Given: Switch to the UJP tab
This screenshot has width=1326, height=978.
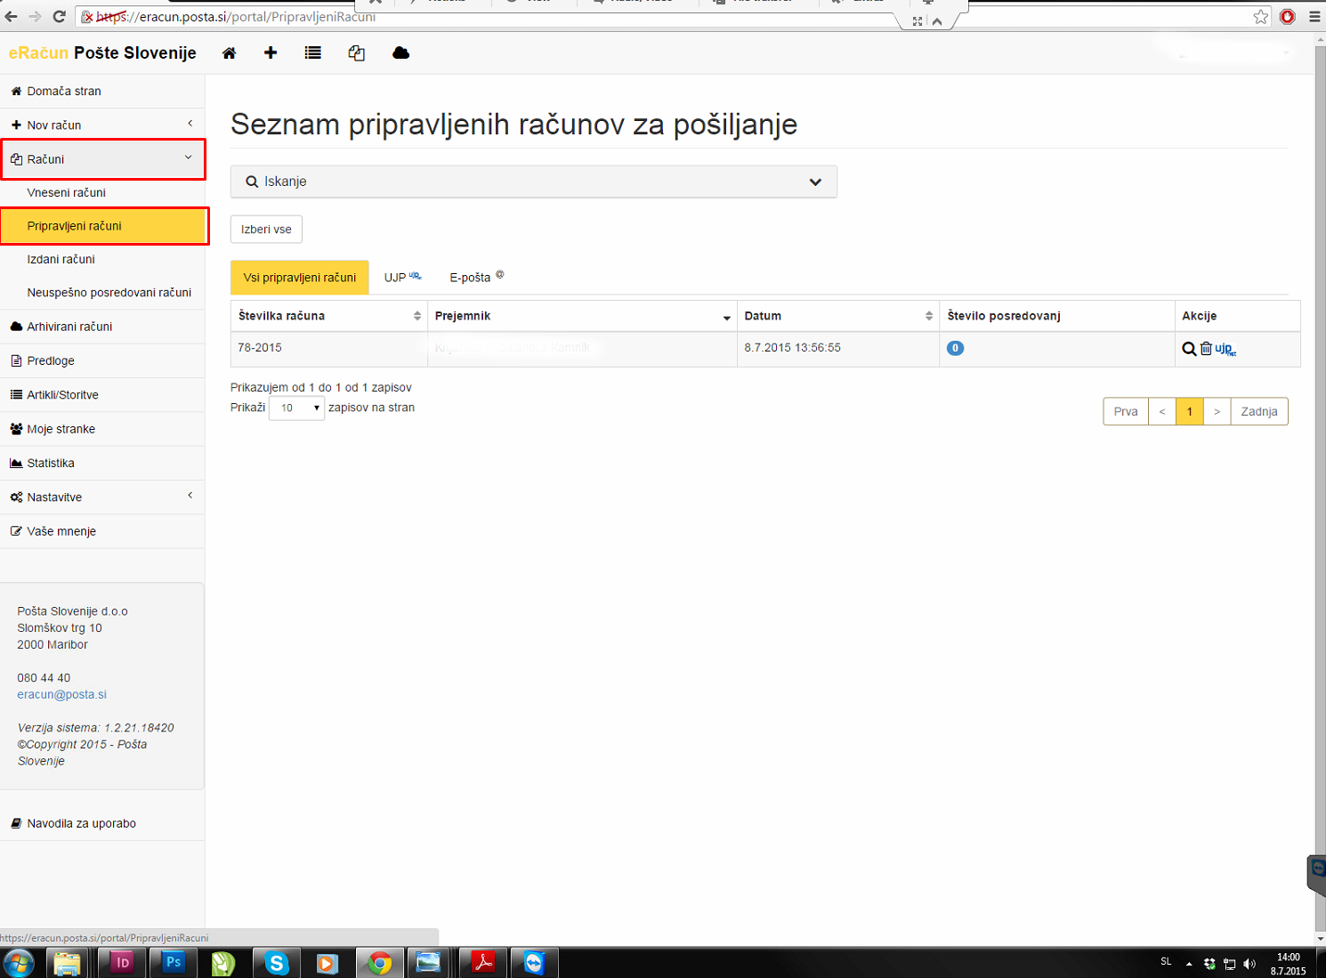Looking at the screenshot, I should click(402, 278).
